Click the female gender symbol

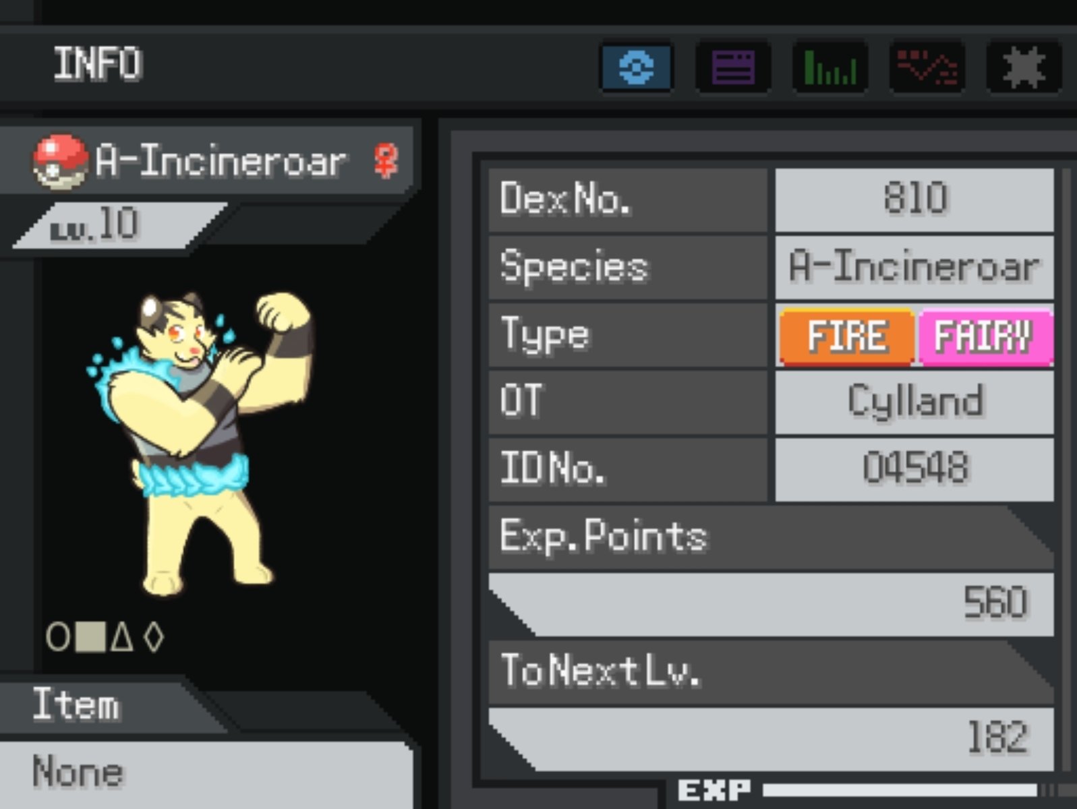click(x=386, y=160)
